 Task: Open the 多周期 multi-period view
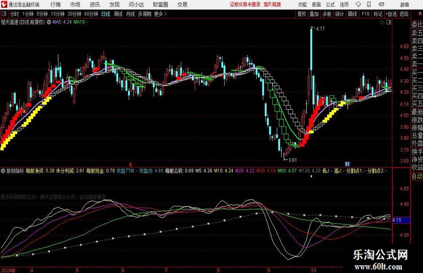(x=145, y=14)
